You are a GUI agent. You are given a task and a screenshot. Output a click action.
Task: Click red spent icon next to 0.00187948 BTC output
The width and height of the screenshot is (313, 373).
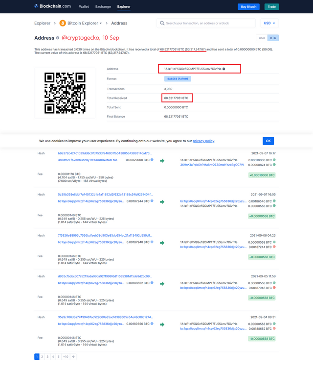274,288
